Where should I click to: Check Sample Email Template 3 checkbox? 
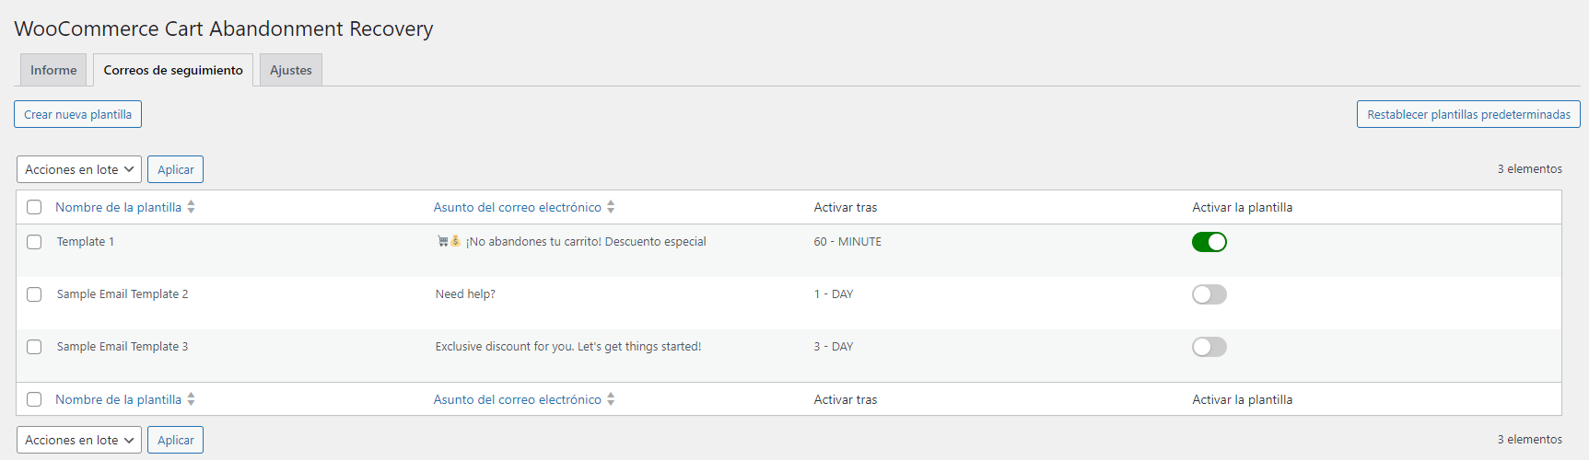[x=34, y=347]
